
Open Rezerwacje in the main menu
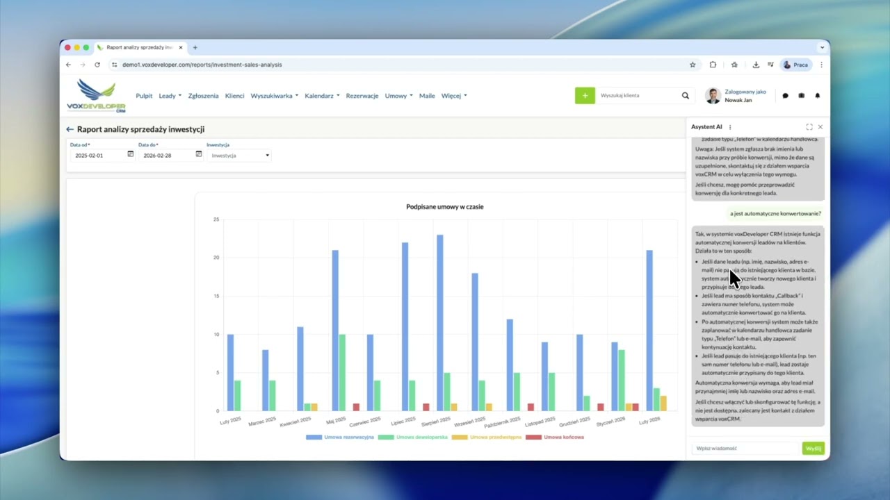362,96
